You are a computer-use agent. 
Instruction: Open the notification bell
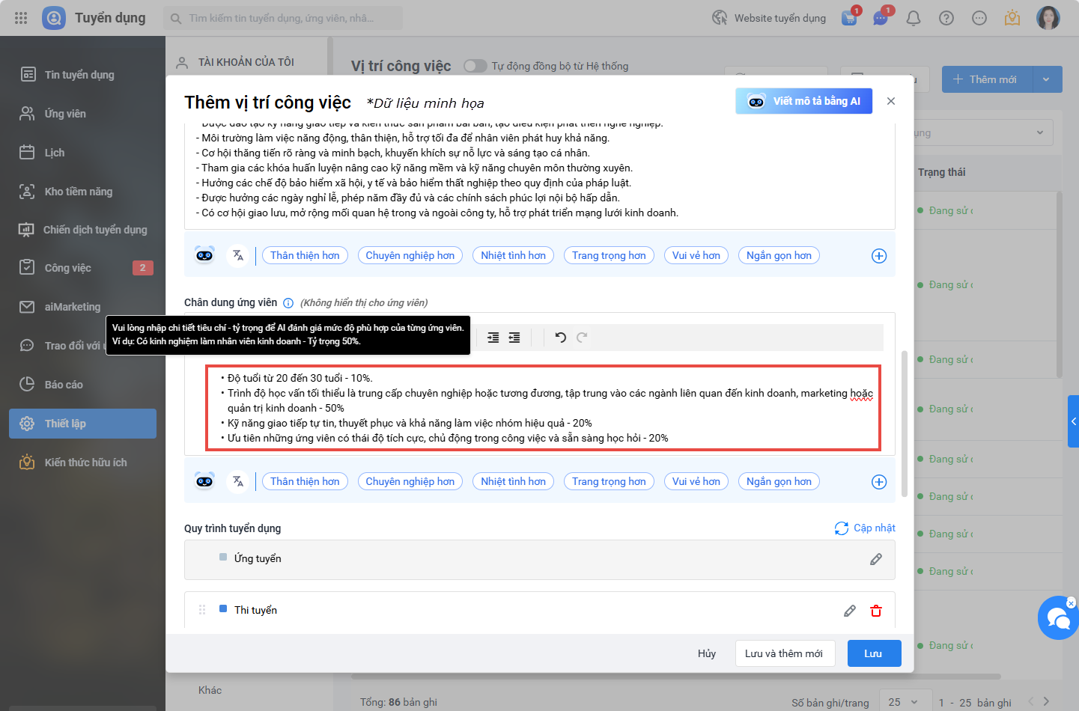pos(913,18)
